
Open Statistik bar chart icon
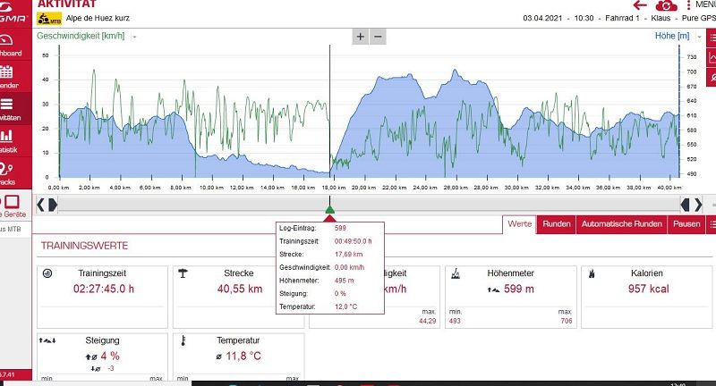(5, 138)
